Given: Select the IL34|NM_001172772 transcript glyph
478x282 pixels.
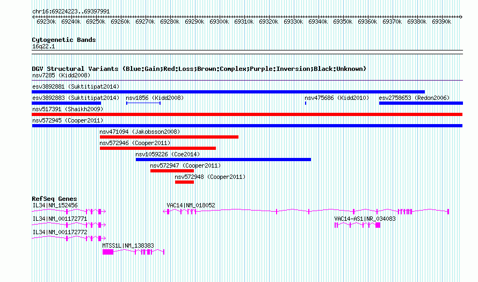Looking at the screenshot, I should click(69, 238).
